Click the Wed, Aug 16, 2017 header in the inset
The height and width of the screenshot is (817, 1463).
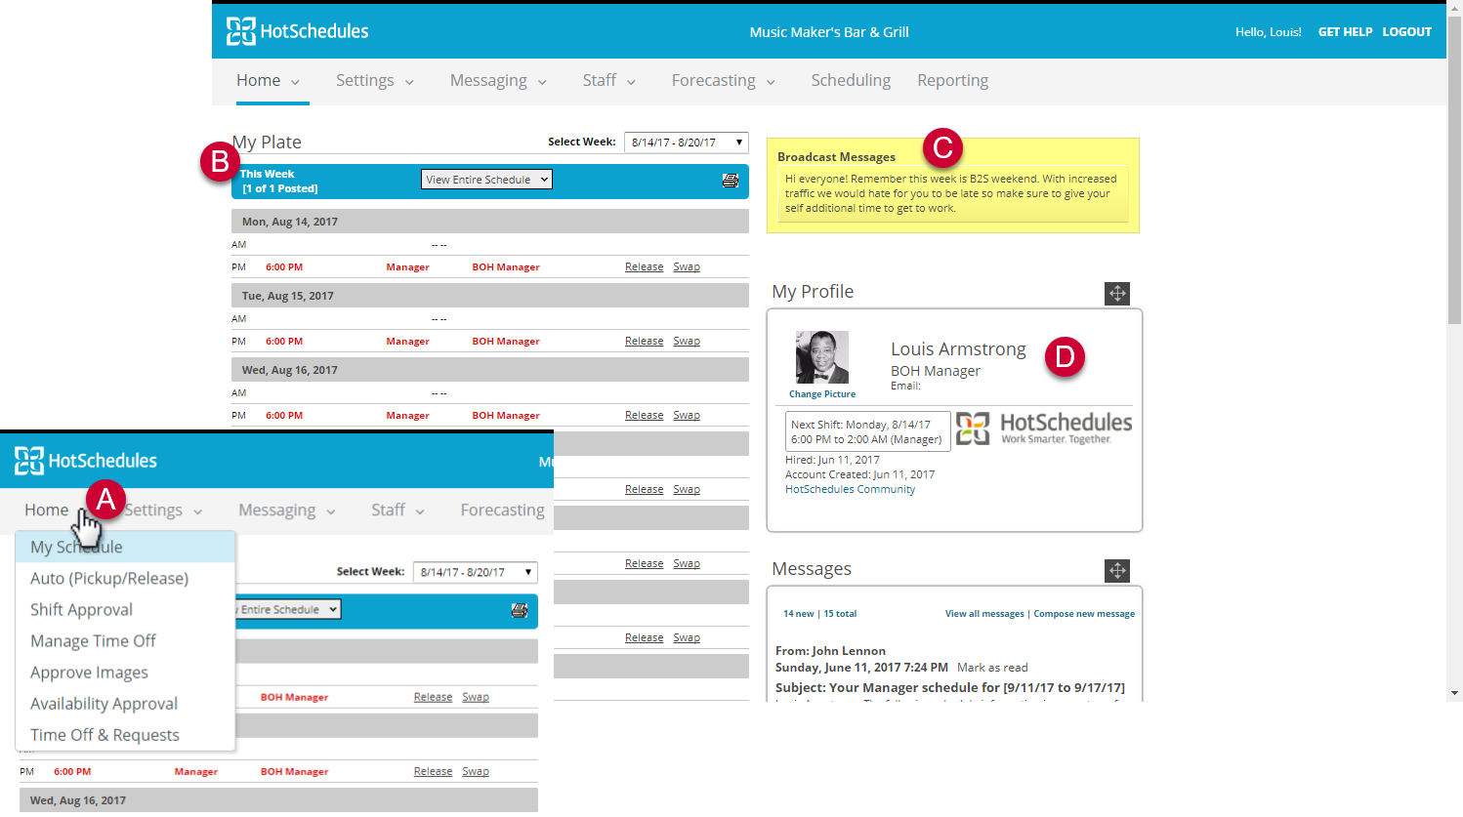[278, 800]
